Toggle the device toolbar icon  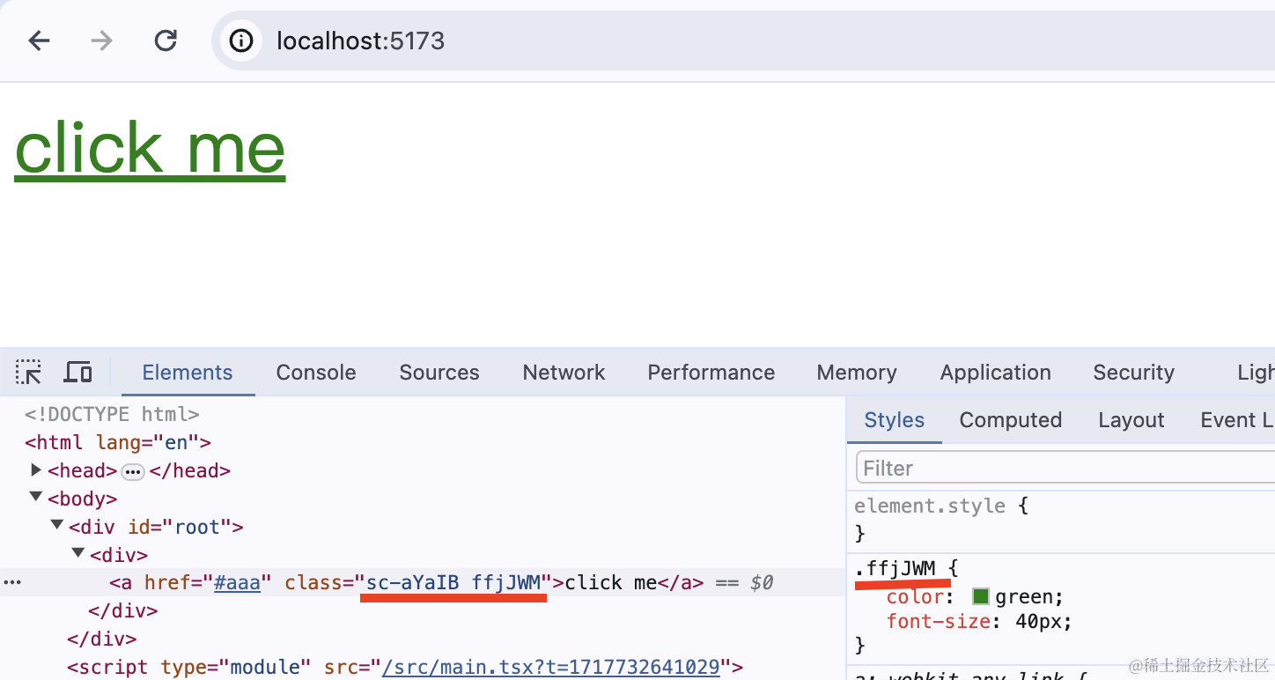pyautogui.click(x=78, y=373)
